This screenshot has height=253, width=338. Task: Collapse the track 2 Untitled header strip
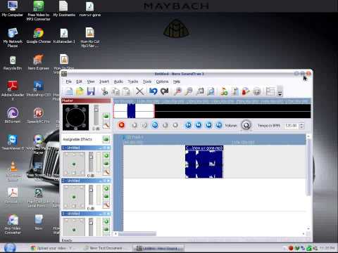(101, 181)
